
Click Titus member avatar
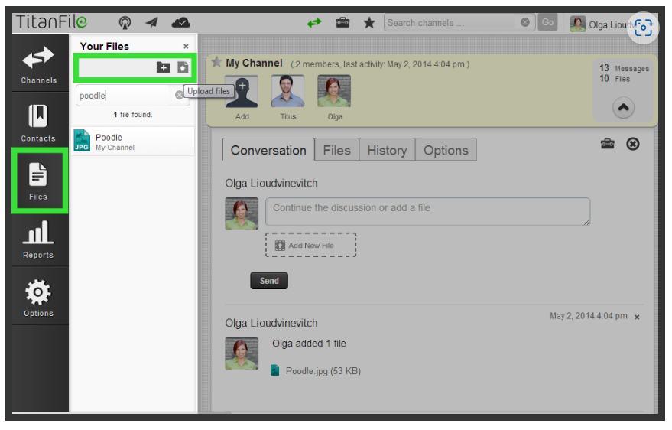pos(287,91)
